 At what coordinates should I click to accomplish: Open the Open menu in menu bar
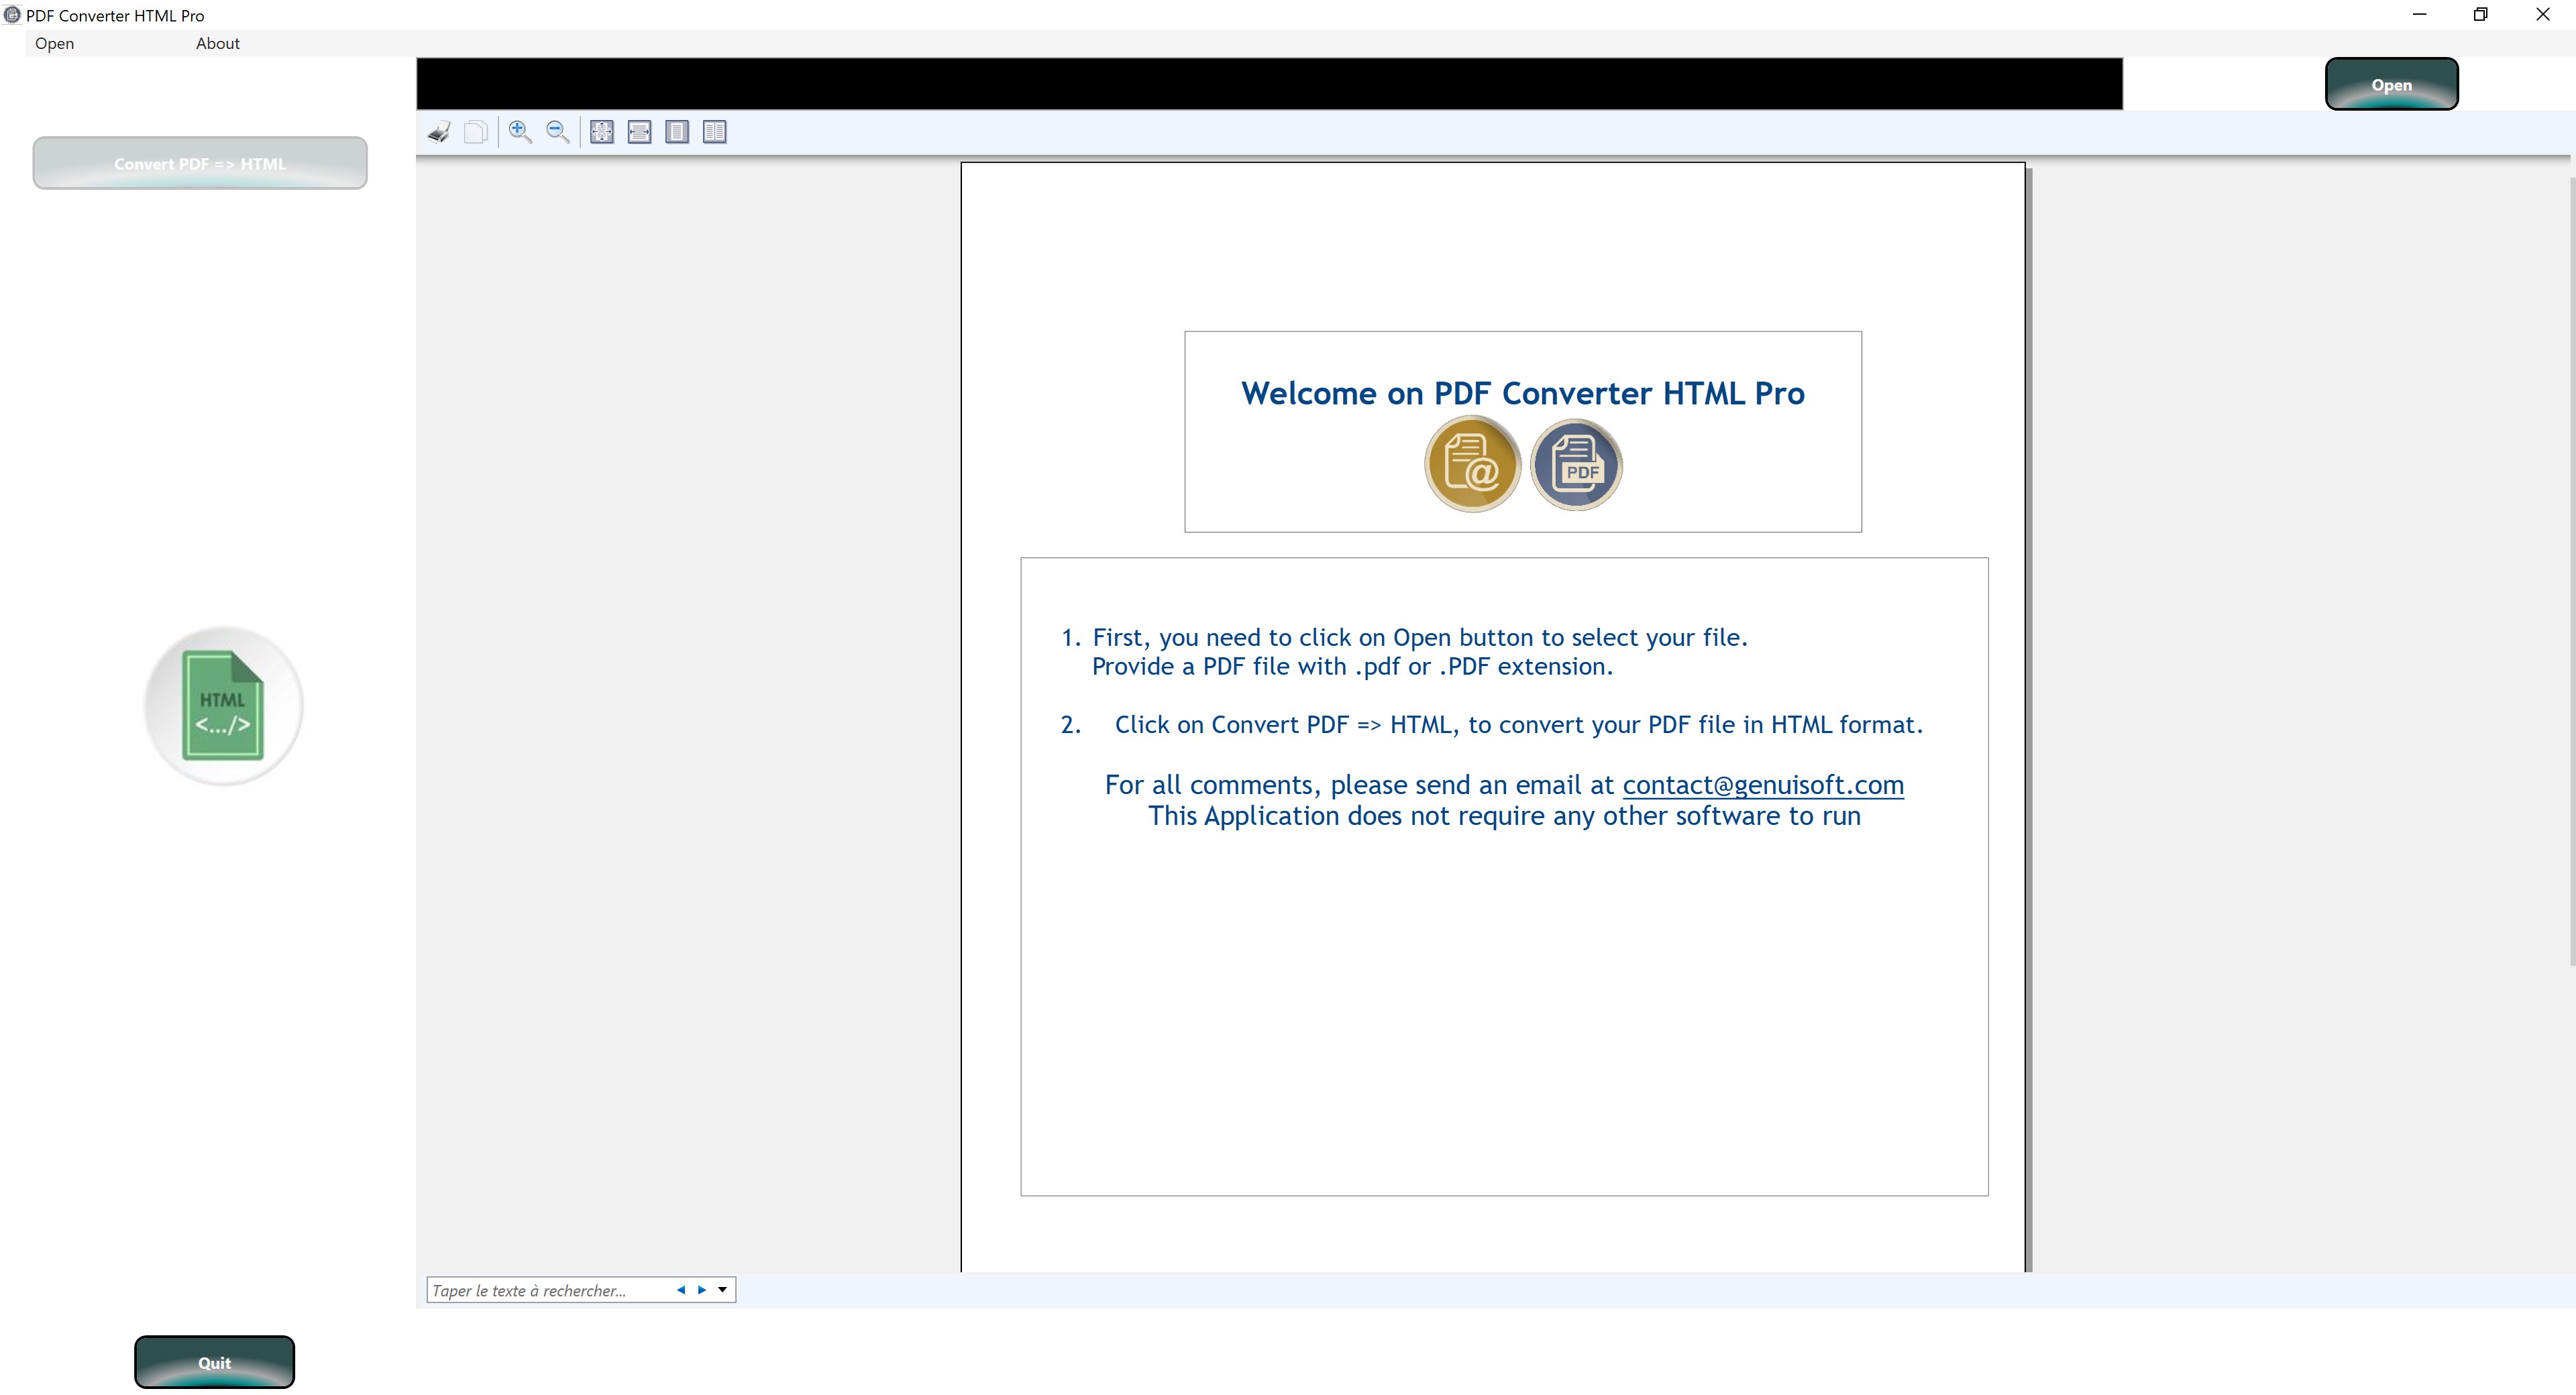click(54, 43)
